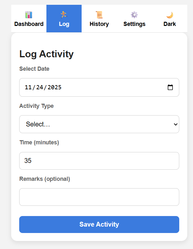Click the Dashboard bar chart icon
The image size is (193, 249).
[29, 15]
